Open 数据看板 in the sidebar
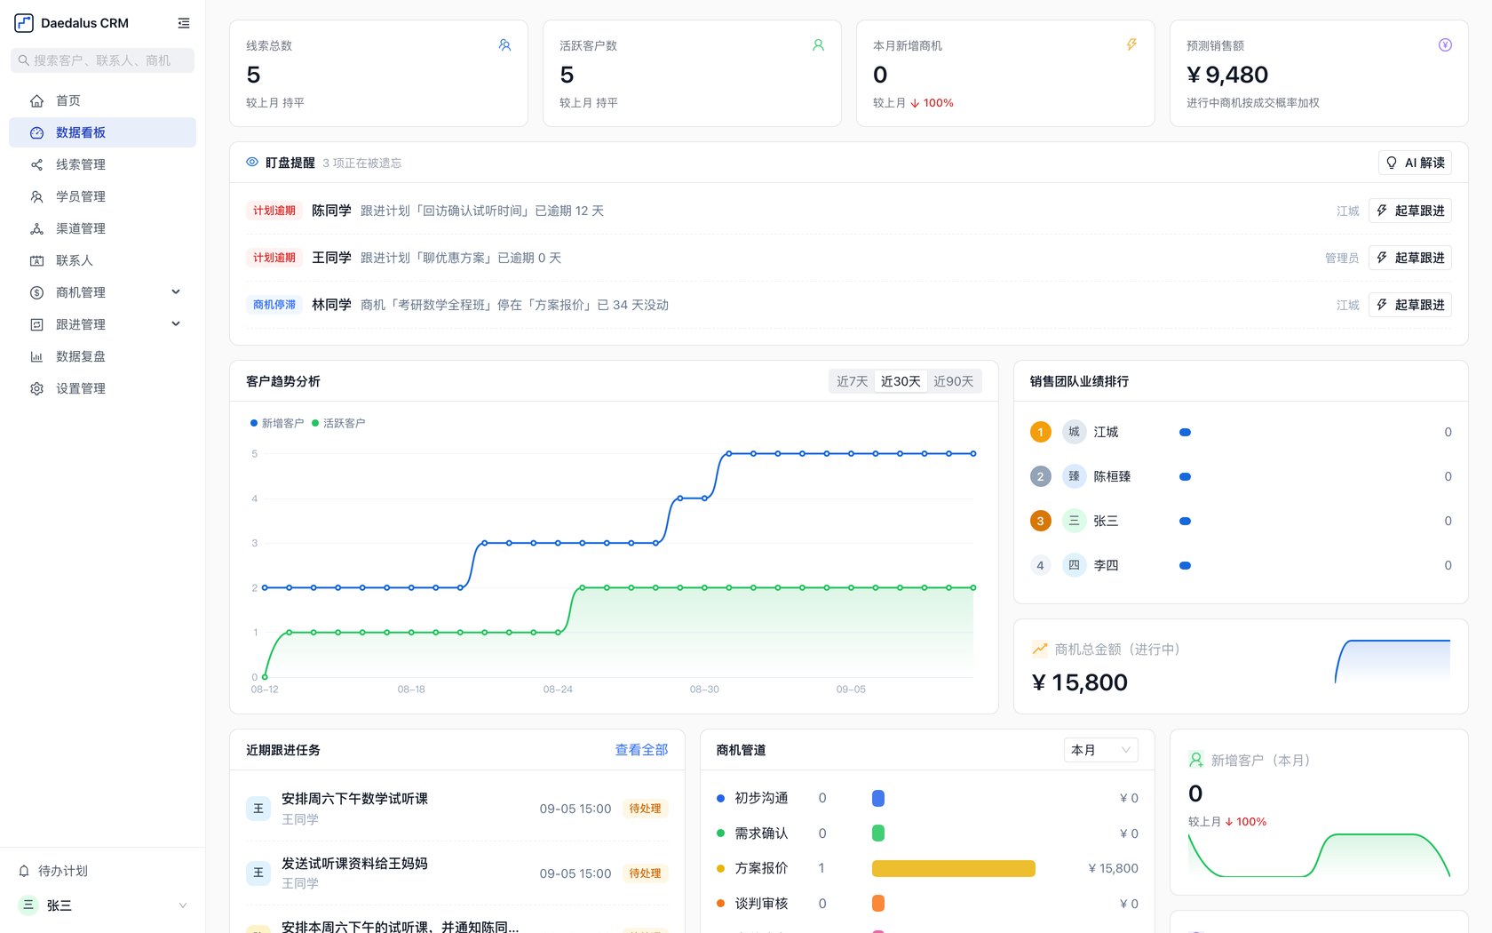The image size is (1492, 933). pyautogui.click(x=102, y=132)
